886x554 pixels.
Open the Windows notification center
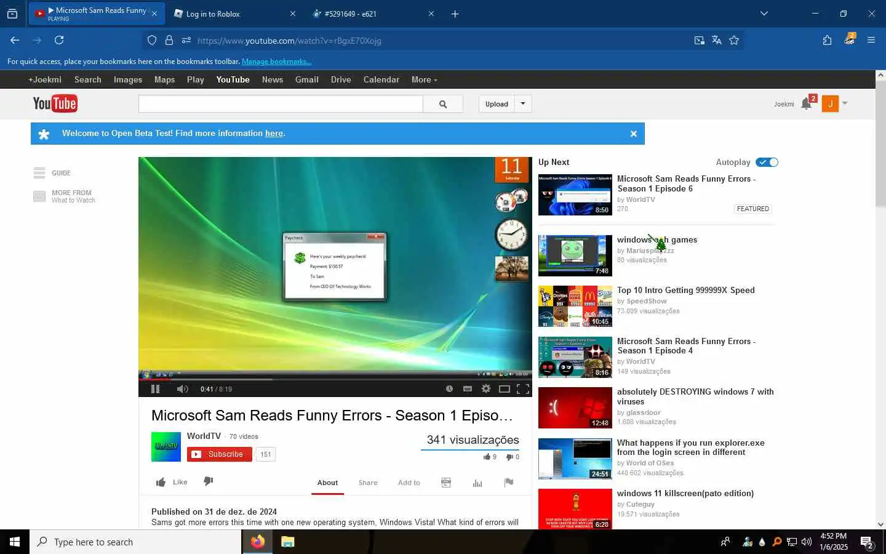(x=867, y=542)
